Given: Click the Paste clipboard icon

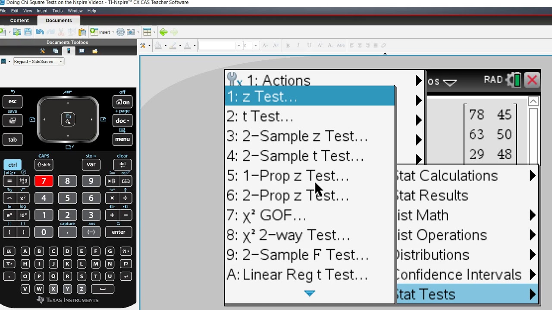Looking at the screenshot, I should (x=82, y=32).
